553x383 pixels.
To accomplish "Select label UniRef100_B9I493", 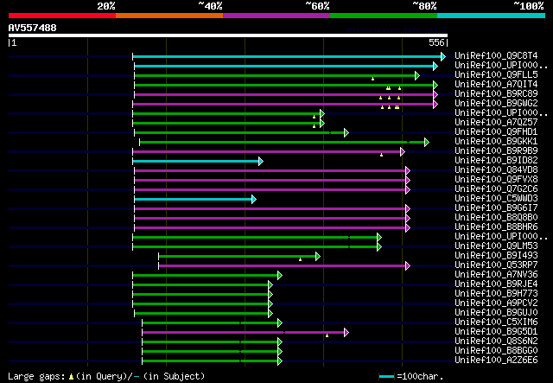I will pyautogui.click(x=496, y=256).
